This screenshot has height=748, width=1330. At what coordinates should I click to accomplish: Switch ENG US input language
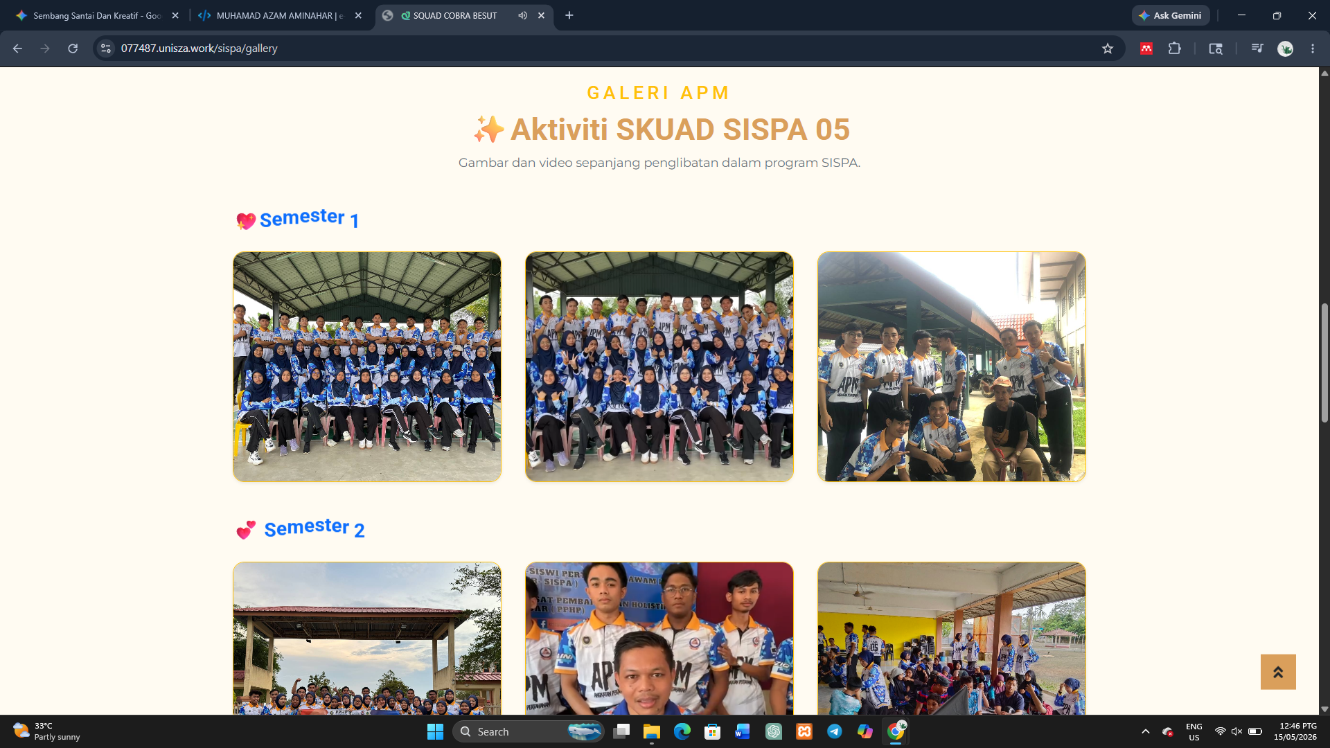1194,731
